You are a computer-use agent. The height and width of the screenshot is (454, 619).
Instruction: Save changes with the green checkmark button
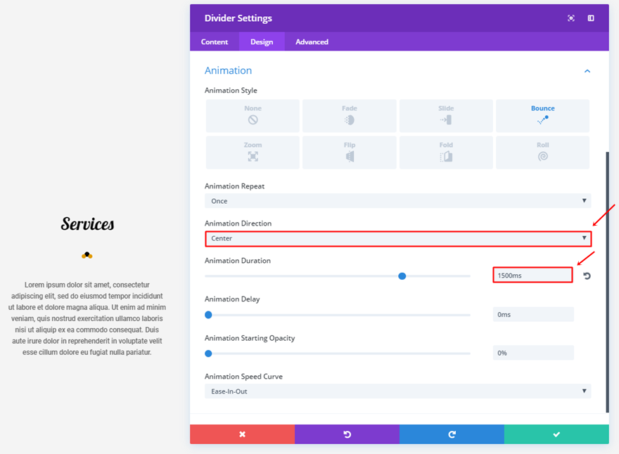(556, 434)
